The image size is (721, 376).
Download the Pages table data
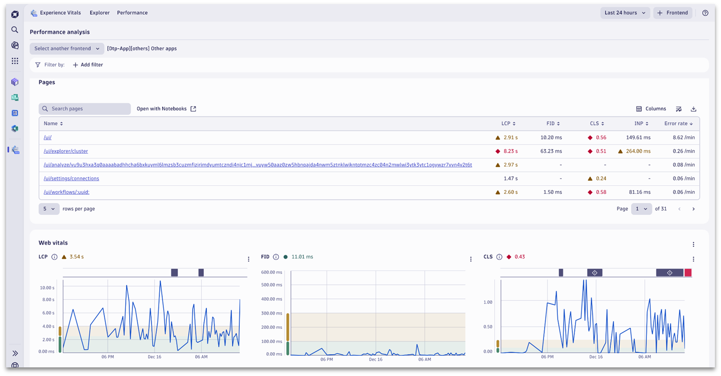point(693,109)
